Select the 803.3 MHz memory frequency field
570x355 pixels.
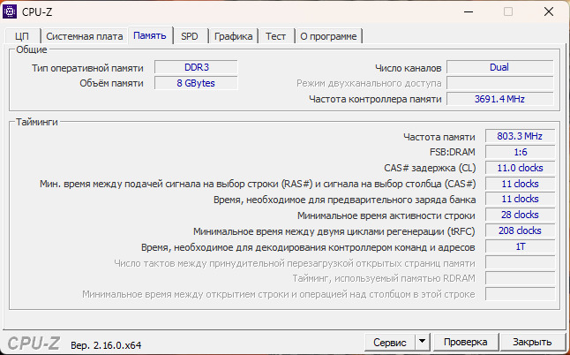(x=520, y=136)
